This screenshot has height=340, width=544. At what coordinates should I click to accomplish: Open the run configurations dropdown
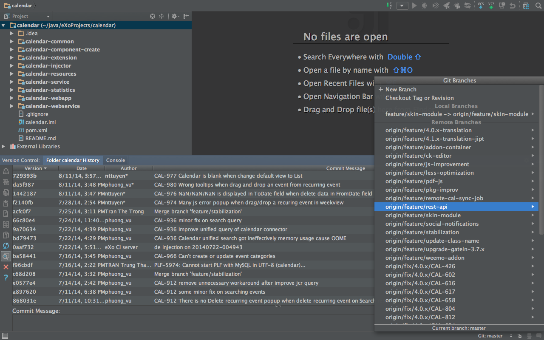pos(402,6)
